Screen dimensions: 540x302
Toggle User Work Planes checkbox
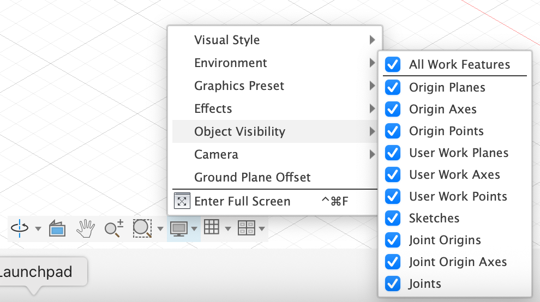[393, 153]
